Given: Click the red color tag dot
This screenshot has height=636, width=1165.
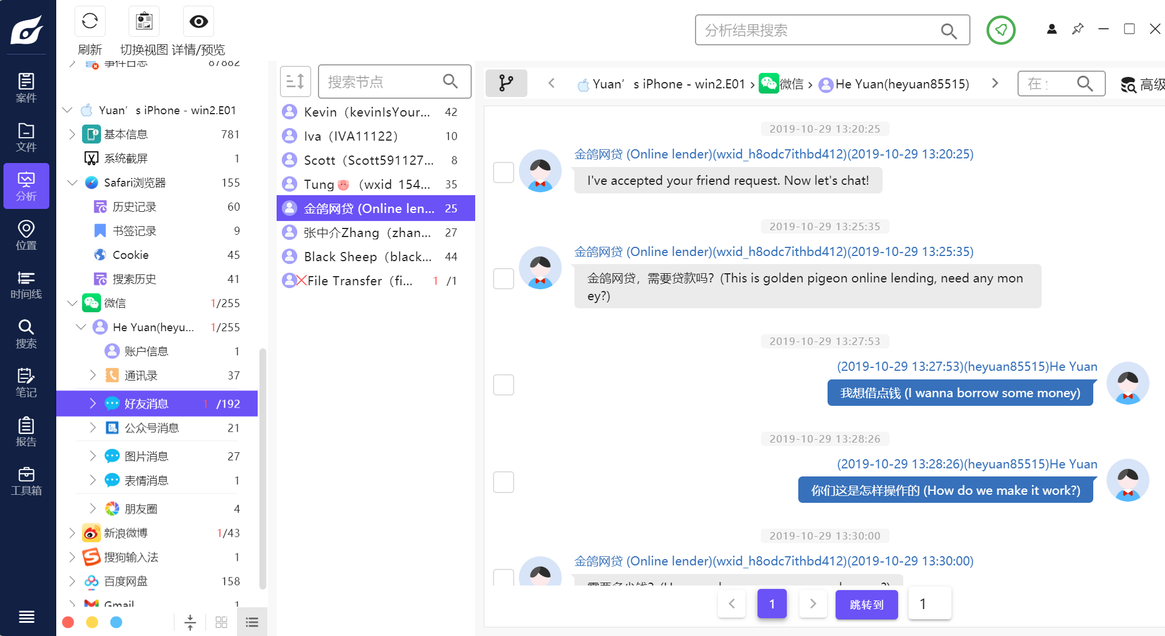Looking at the screenshot, I should tap(68, 622).
